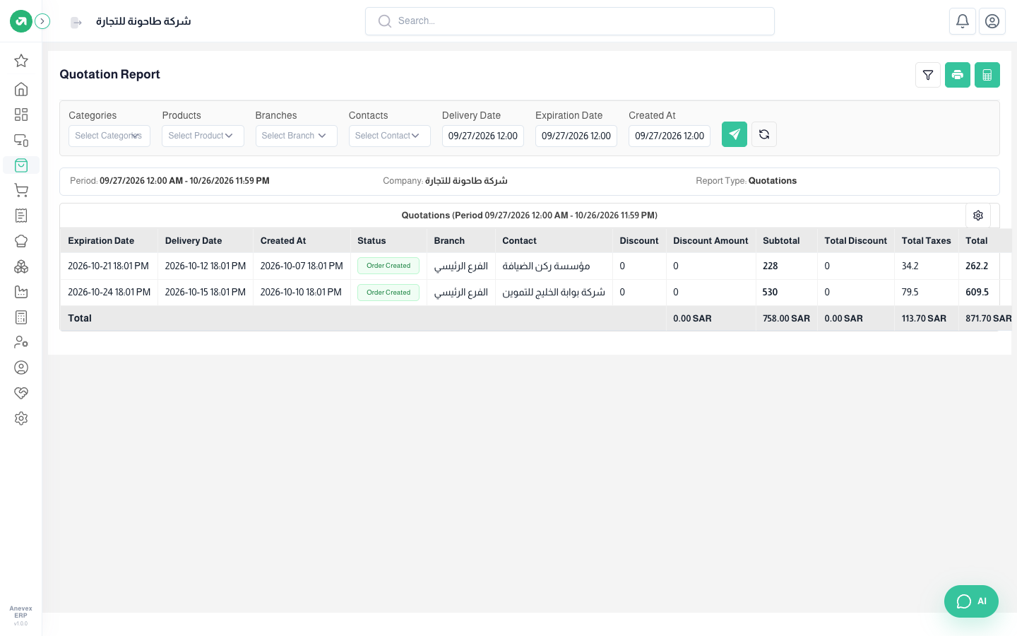Open the shopping cart icon in sidebar
The width and height of the screenshot is (1017, 636).
coord(21,190)
